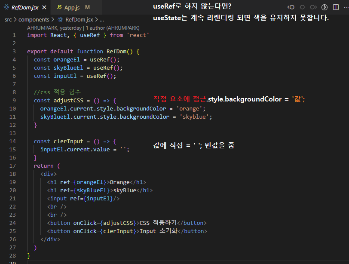Click line number 1 in the gutter
This screenshot has height=264, width=349.
pyautogui.click(x=14, y=35)
